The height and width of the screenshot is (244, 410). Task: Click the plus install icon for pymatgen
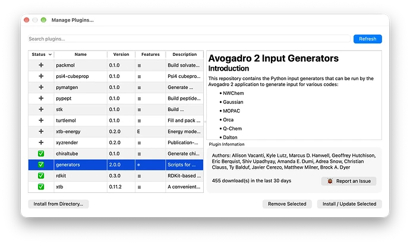point(41,87)
